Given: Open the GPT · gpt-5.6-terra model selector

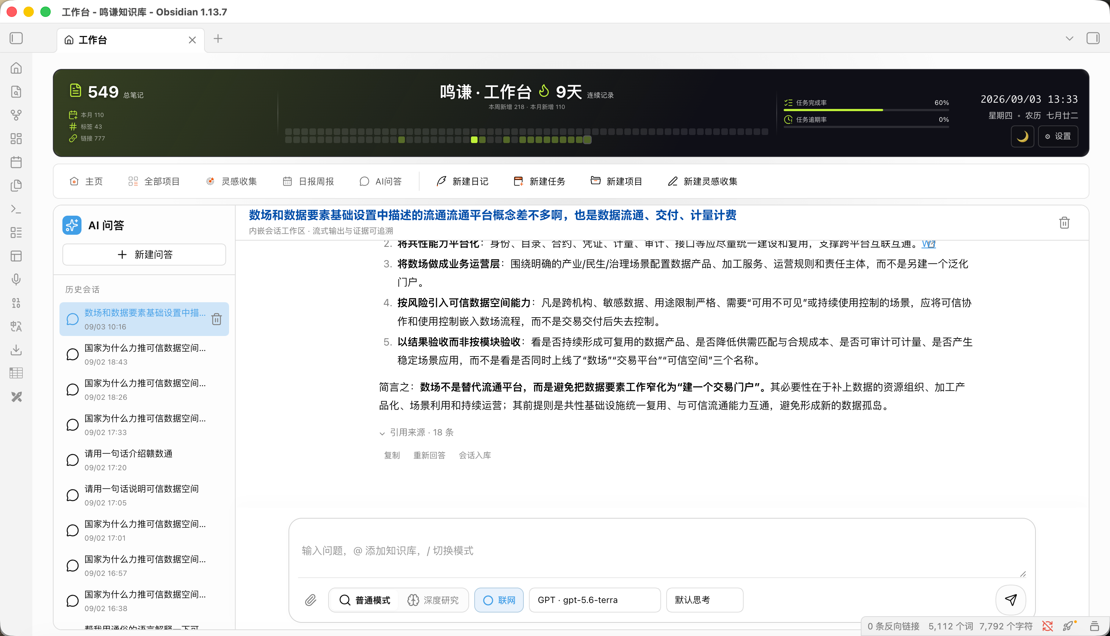Looking at the screenshot, I should point(594,600).
